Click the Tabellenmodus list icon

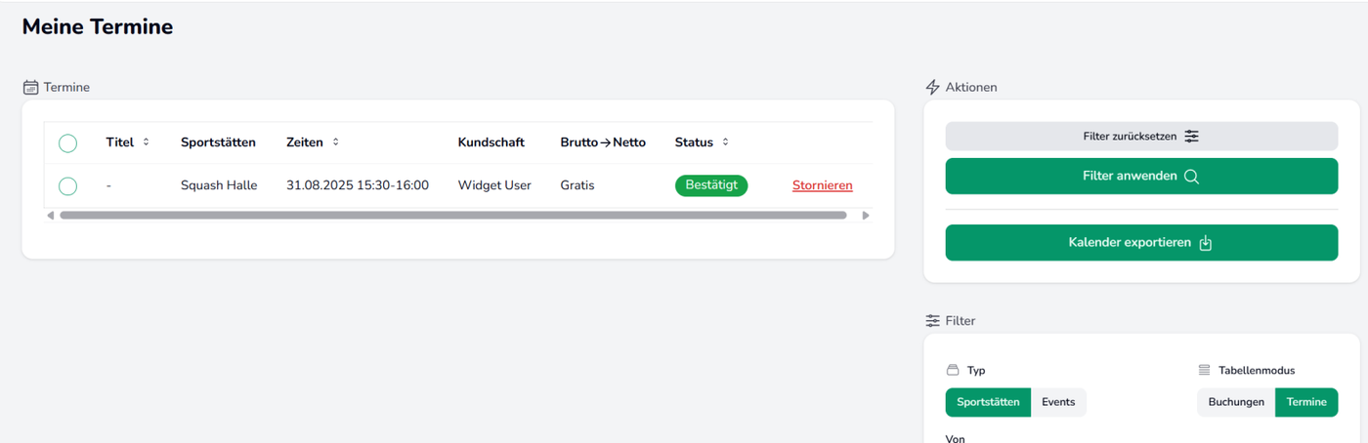(1204, 371)
